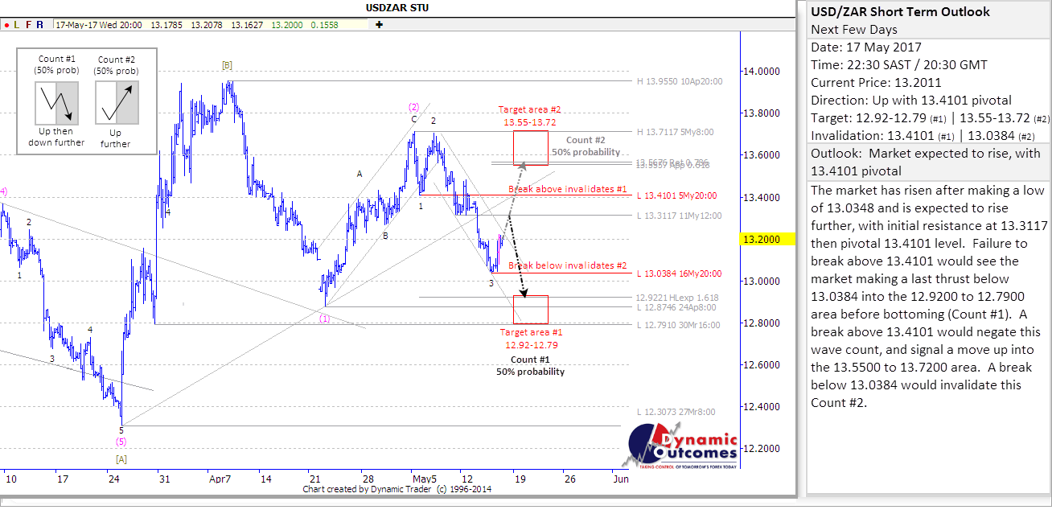
Task: Click the 12.92-12.79 range under Target area #1
Action: click(531, 345)
